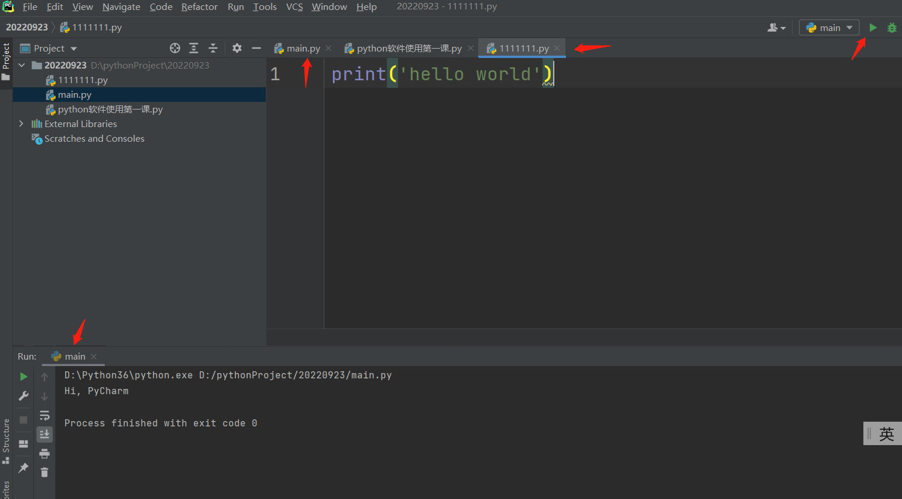Open Project panel settings gear

coord(237,48)
